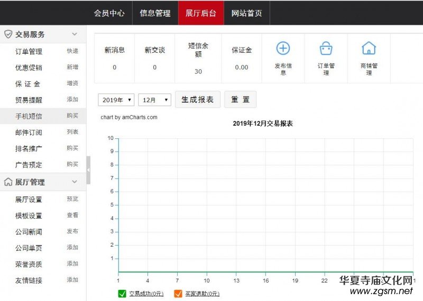
Task: Switch to the 信息管理 tab
Action: pyautogui.click(x=155, y=13)
